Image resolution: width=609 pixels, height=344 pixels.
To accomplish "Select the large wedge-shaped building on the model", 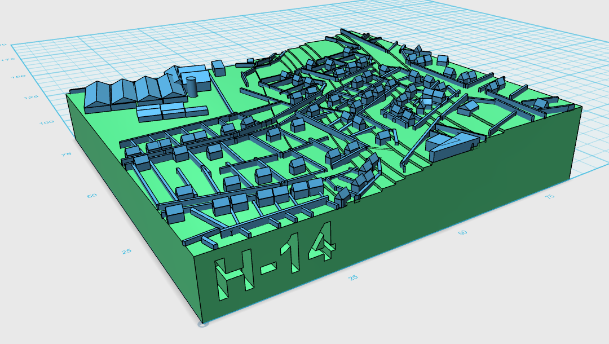I will click(x=453, y=145).
